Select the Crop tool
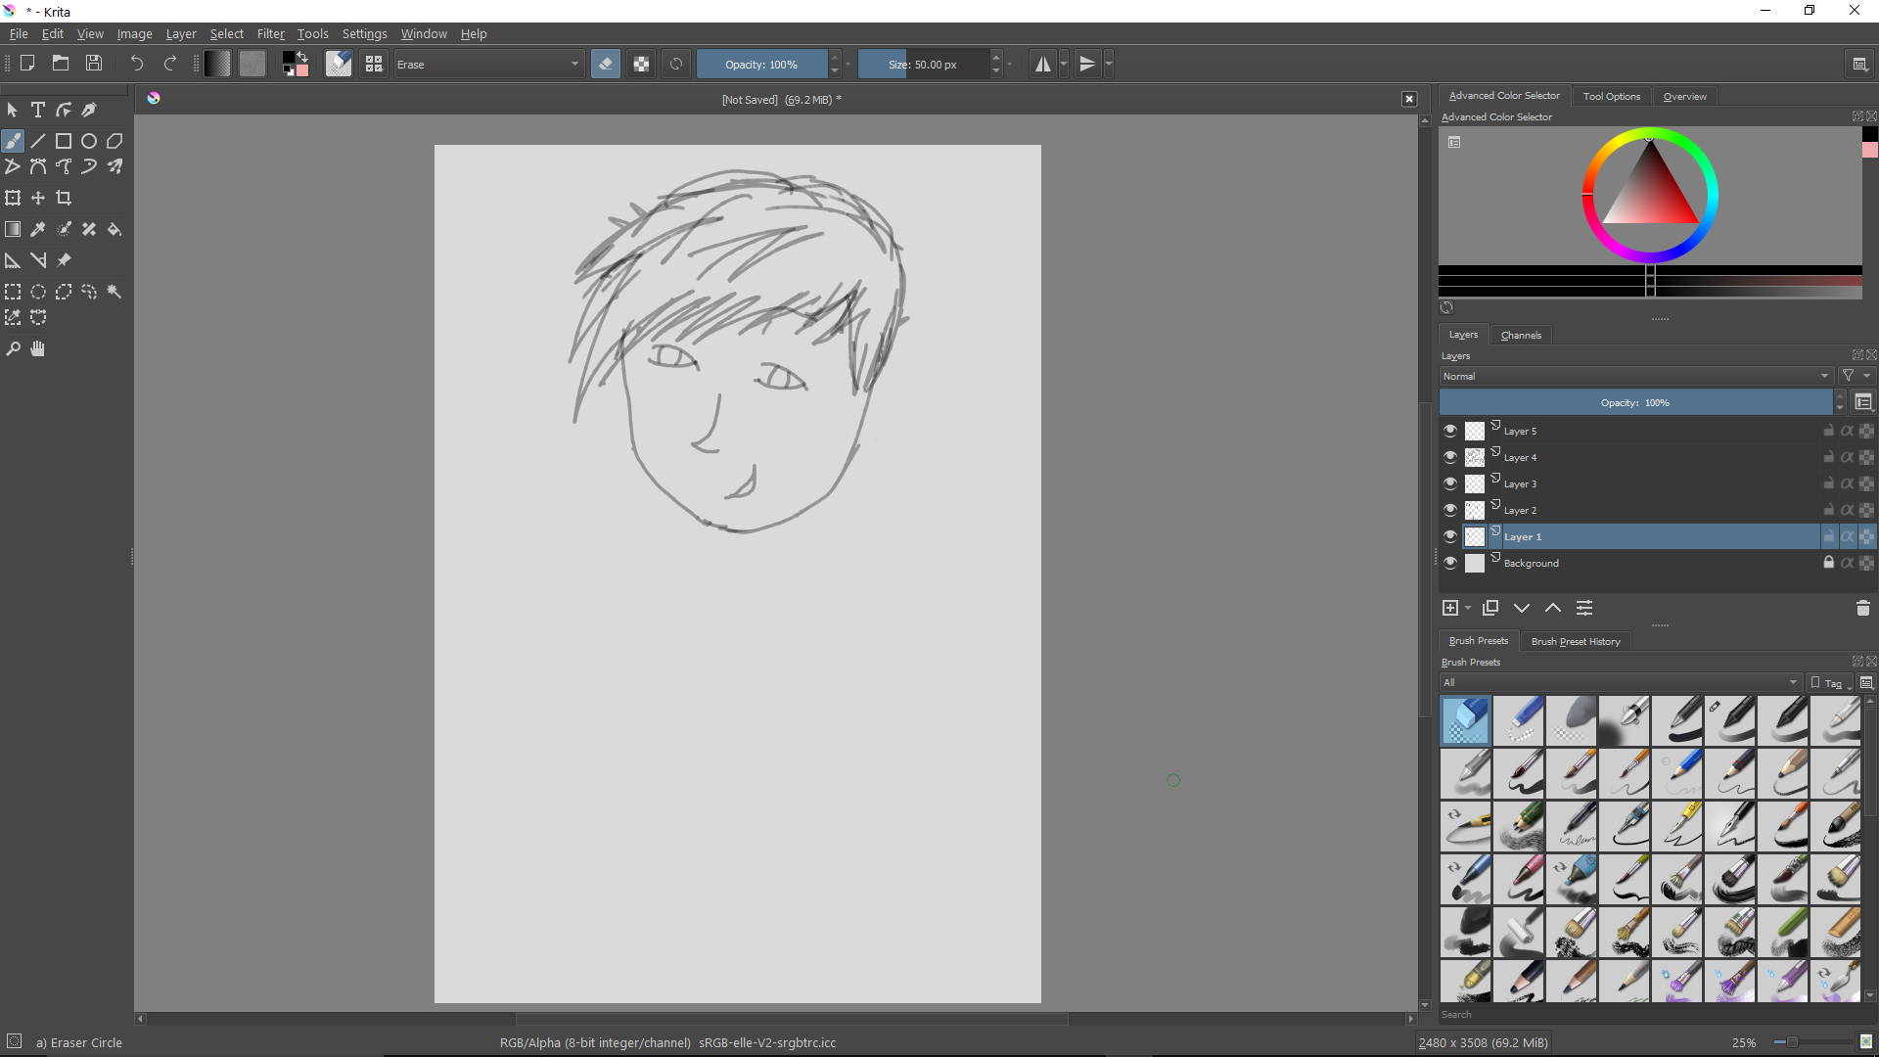 point(63,198)
